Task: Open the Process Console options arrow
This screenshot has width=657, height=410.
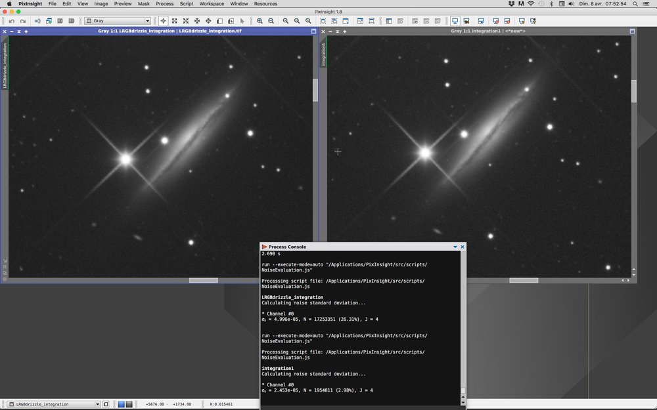Action: click(455, 247)
